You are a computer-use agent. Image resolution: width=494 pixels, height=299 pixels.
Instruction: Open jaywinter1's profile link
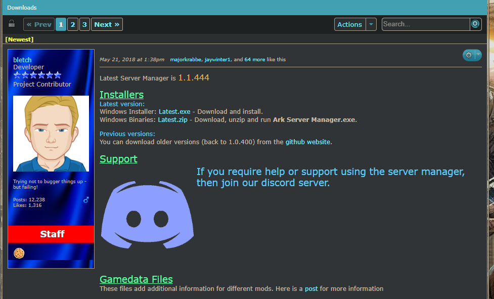click(217, 59)
